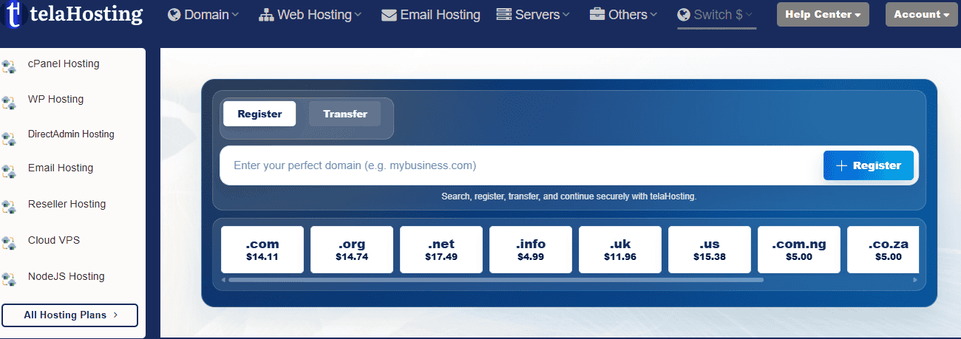Click the blue Register domain button
The width and height of the screenshot is (961, 339).
point(869,165)
